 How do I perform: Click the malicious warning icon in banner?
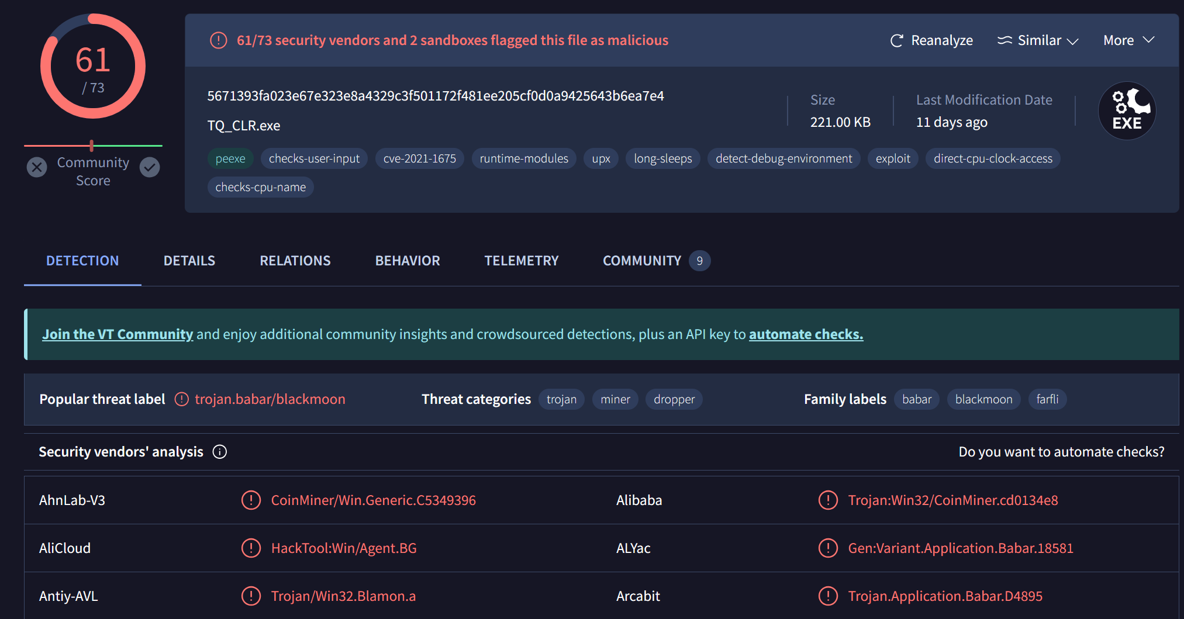(x=219, y=40)
